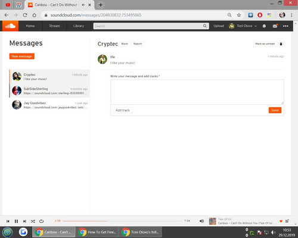298x238 pixels.
Task: Pause the currently playing track
Action: pyautogui.click(x=16, y=221)
